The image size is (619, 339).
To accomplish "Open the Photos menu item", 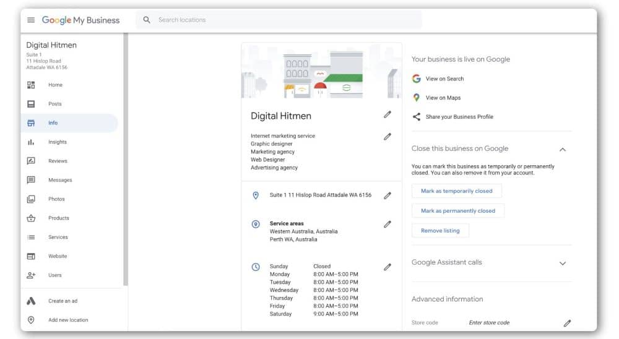I will click(69, 199).
